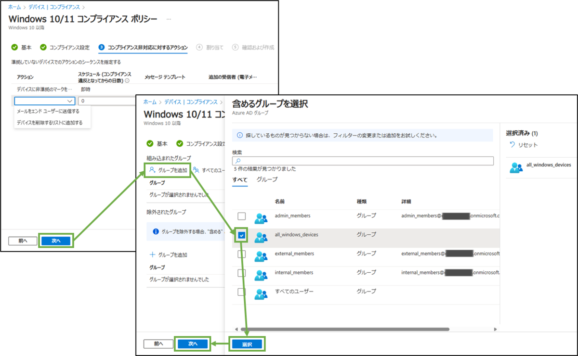This screenshot has width=578, height=356.
Task: Click コンプライアンス設定 checkmark in back window
Action: [43, 47]
